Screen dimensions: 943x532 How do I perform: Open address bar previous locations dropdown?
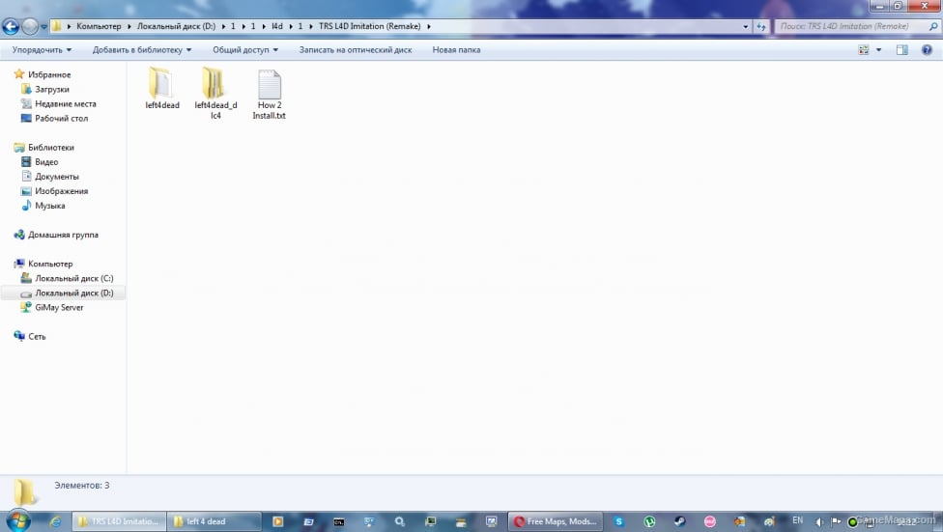746,26
